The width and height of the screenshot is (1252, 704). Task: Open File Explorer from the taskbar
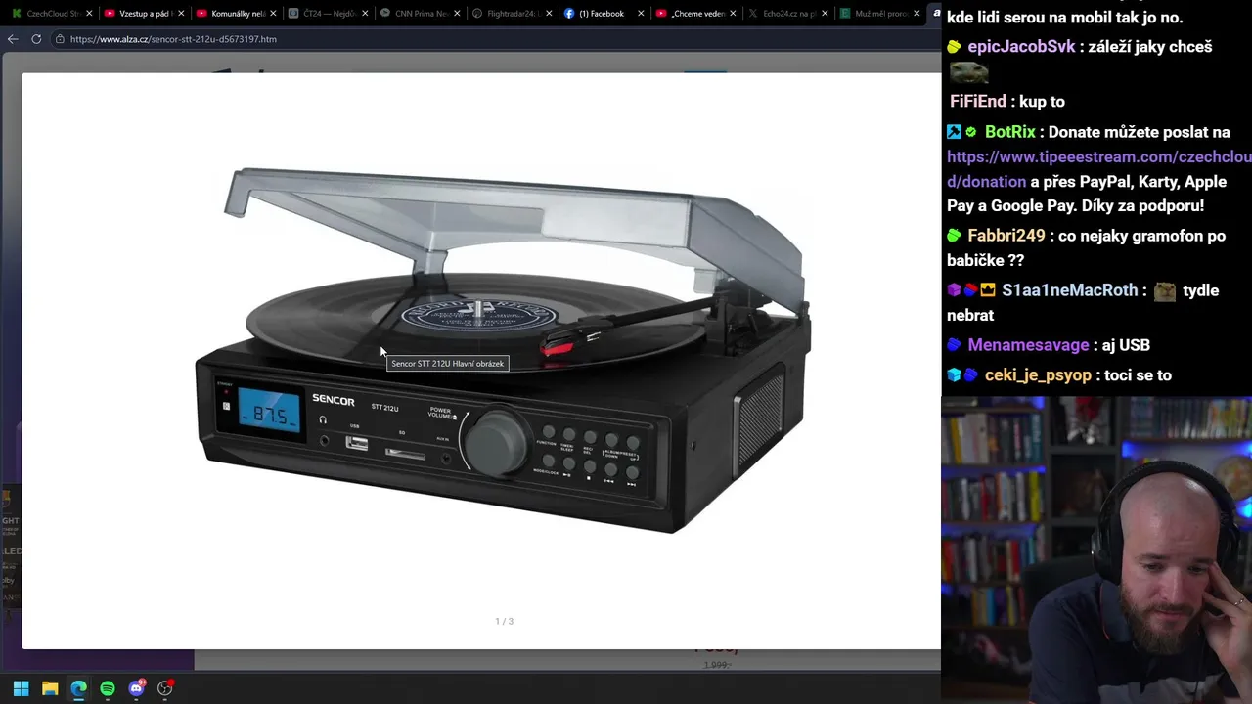(50, 688)
